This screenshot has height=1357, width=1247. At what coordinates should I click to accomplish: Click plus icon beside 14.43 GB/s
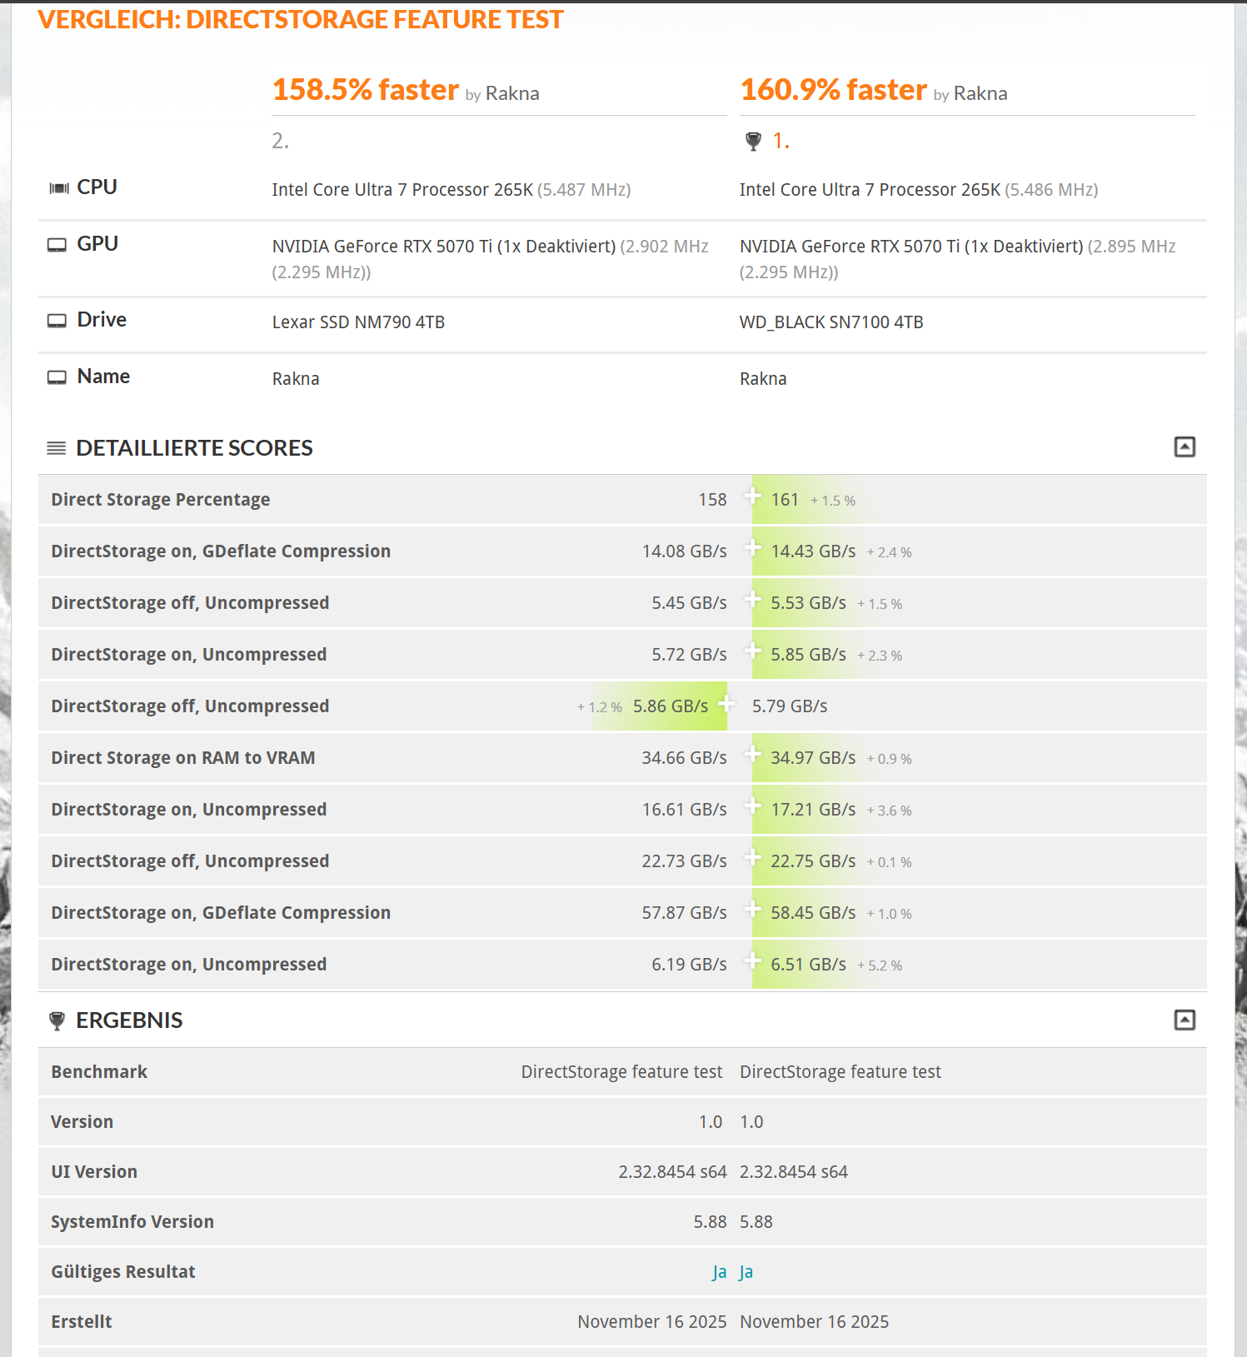click(752, 548)
